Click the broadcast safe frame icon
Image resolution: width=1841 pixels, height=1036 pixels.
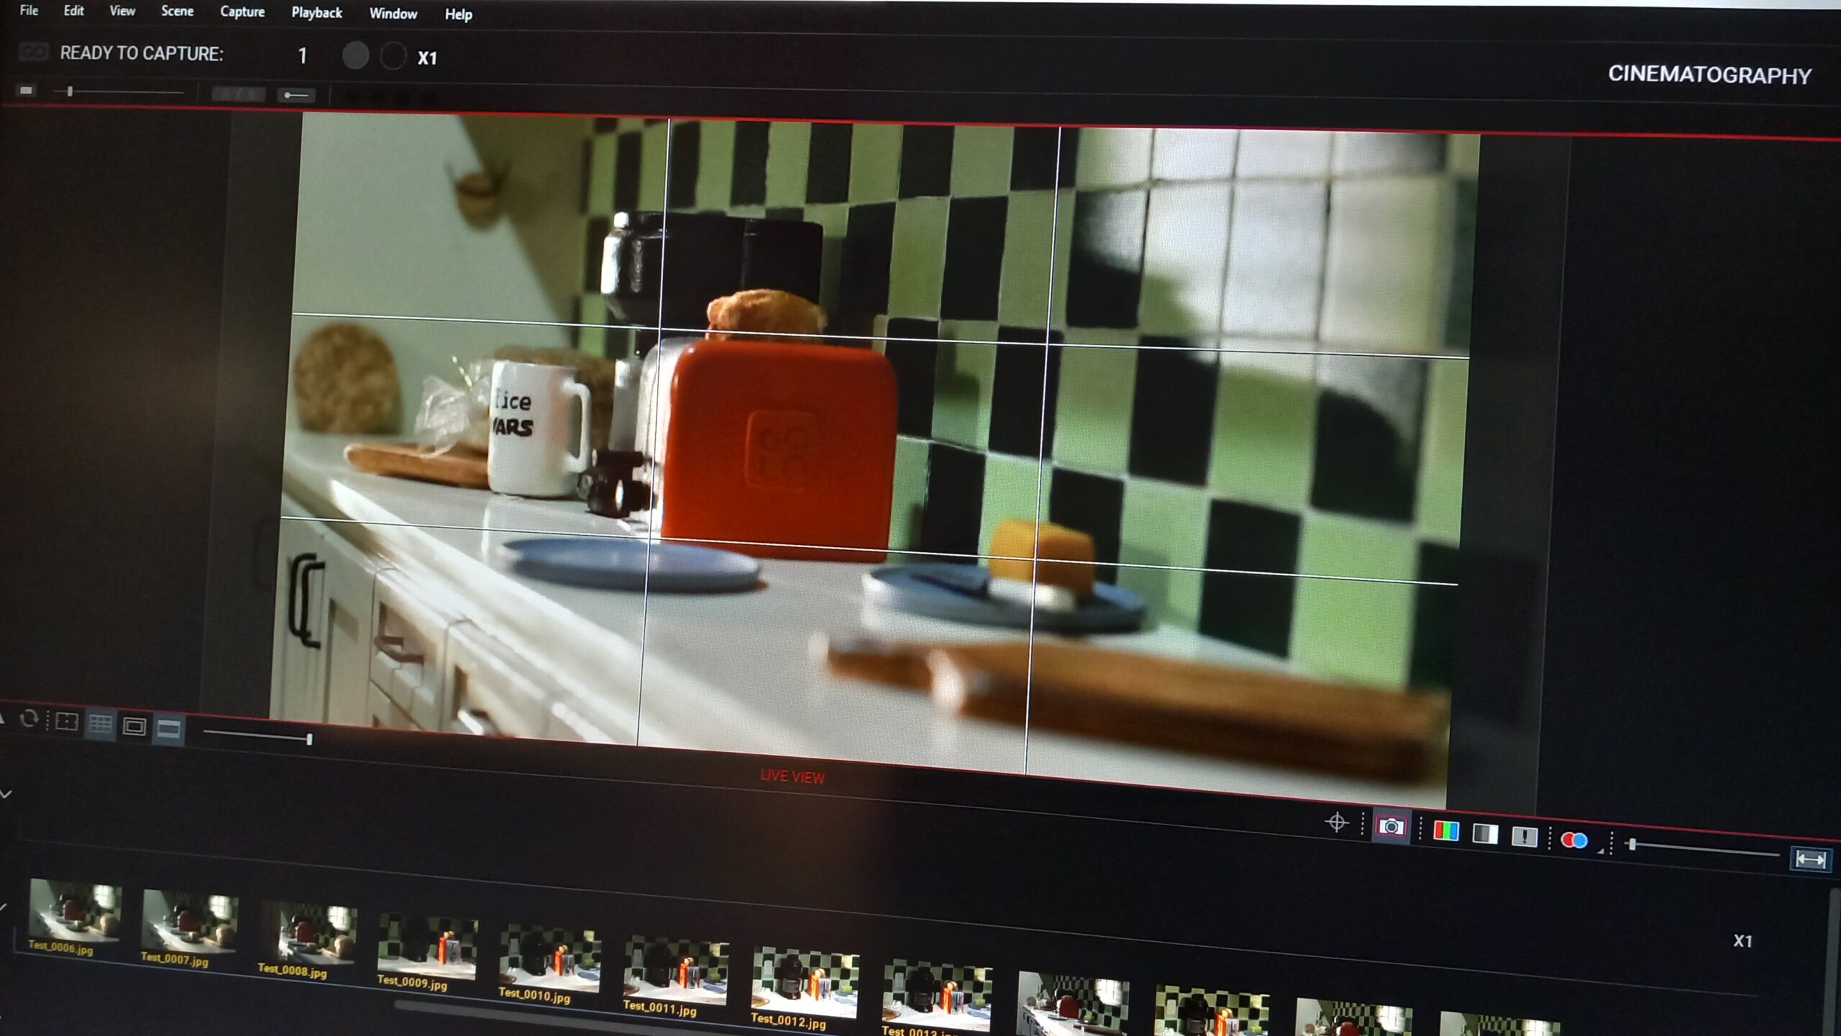[x=134, y=726]
